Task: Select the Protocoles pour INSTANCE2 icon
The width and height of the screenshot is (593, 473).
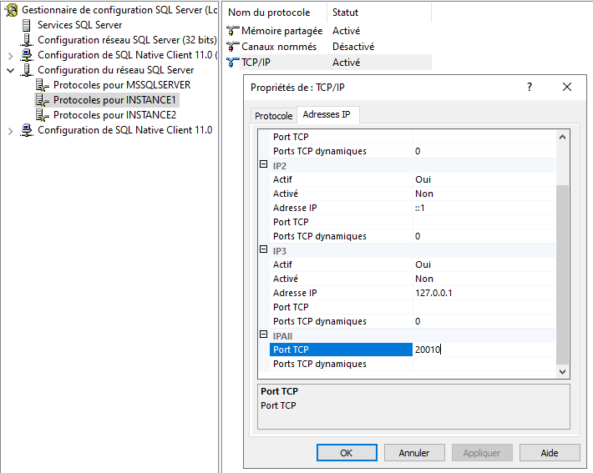Action: tap(43, 115)
